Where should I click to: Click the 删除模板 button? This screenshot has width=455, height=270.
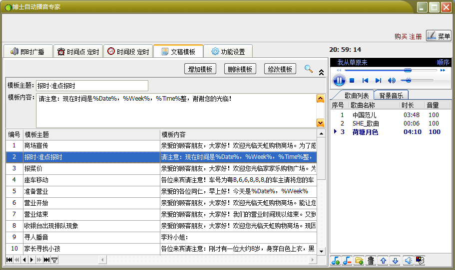click(240, 69)
